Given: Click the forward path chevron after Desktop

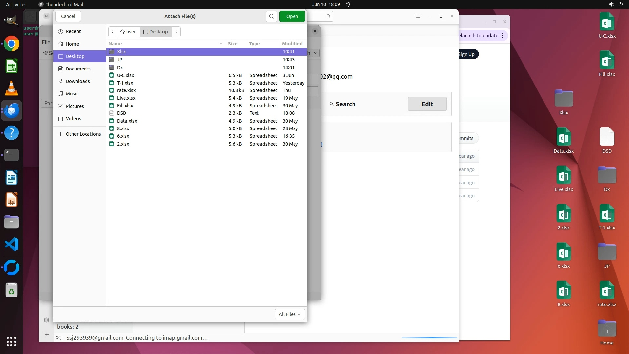Looking at the screenshot, I should (176, 32).
